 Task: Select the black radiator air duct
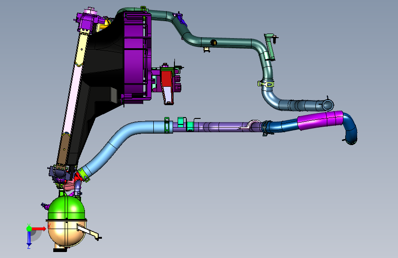[x=101, y=76]
